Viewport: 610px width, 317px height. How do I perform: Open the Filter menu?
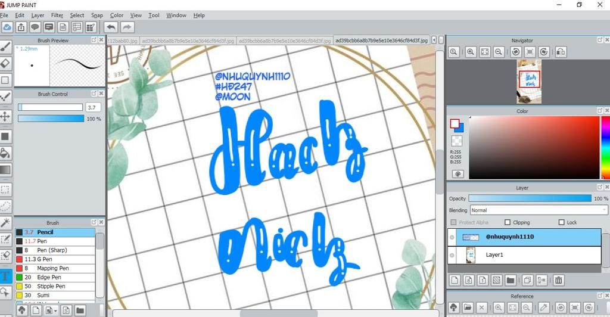[x=57, y=15]
